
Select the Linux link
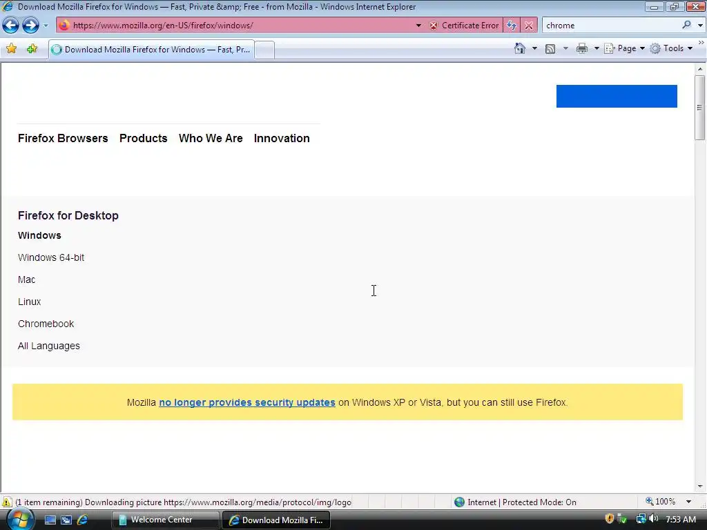point(29,302)
